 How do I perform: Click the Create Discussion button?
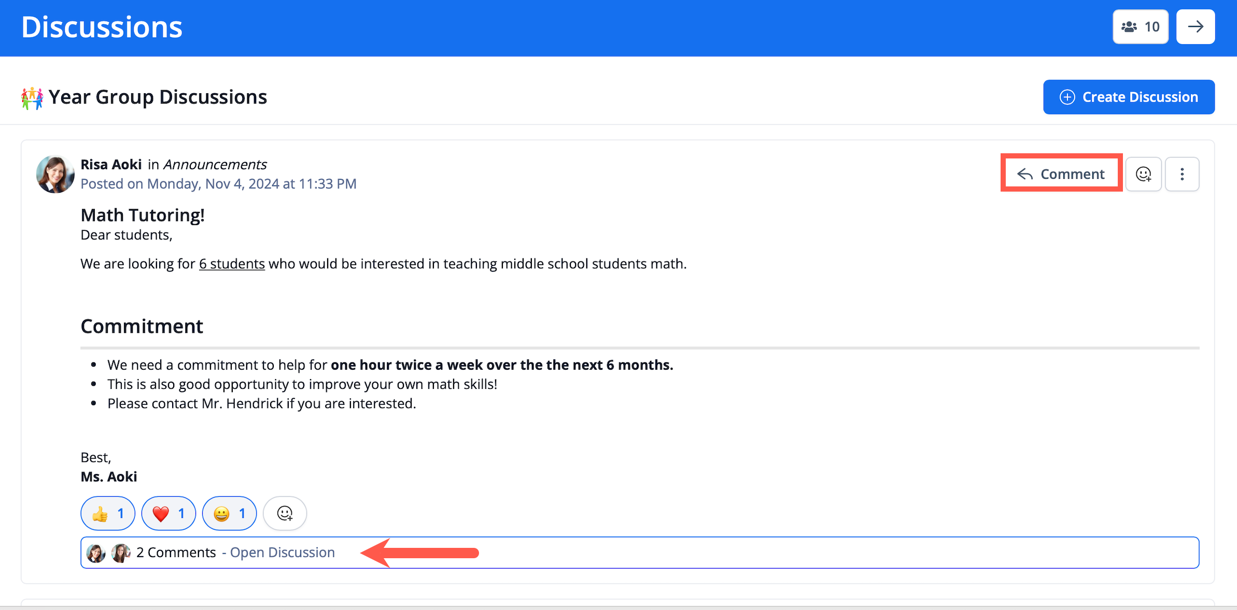(x=1128, y=97)
